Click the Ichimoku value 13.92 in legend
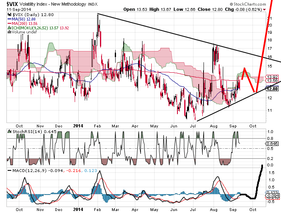The height and width of the screenshot is (213, 281). coord(64,28)
